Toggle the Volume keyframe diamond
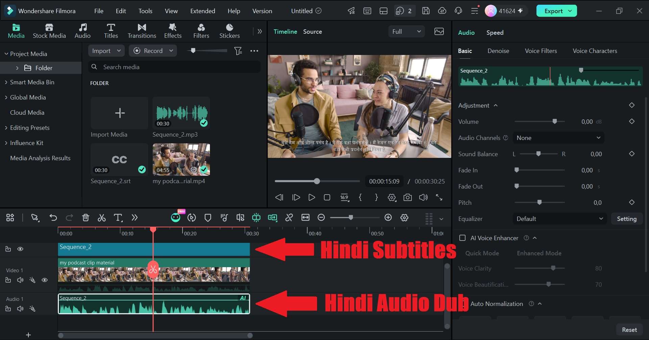The width and height of the screenshot is (649, 340). pyautogui.click(x=632, y=121)
